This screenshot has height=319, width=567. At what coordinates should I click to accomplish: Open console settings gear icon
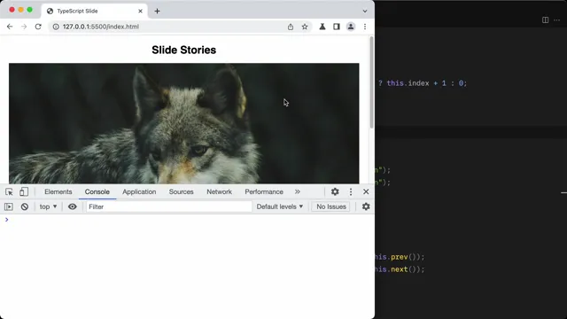[x=366, y=206]
